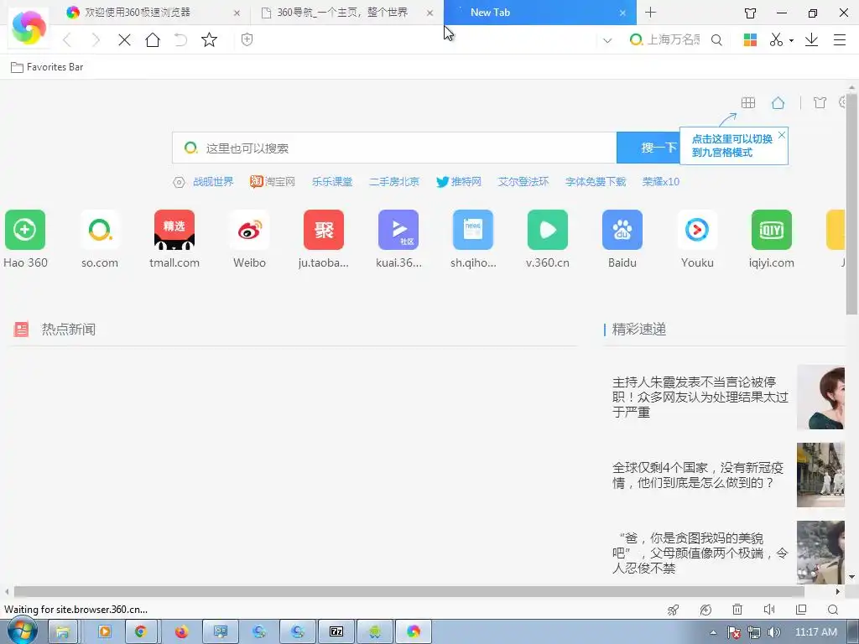Click the toolbar search magnifier icon
859x644 pixels.
pos(716,40)
